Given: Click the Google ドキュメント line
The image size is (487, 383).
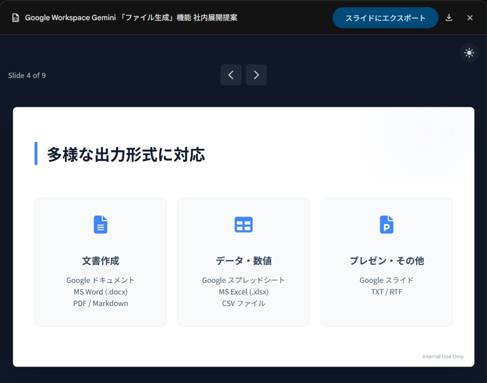Looking at the screenshot, I should 101,280.
